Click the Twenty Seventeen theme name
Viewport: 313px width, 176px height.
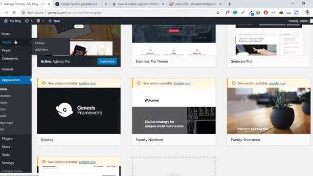pos(245,140)
